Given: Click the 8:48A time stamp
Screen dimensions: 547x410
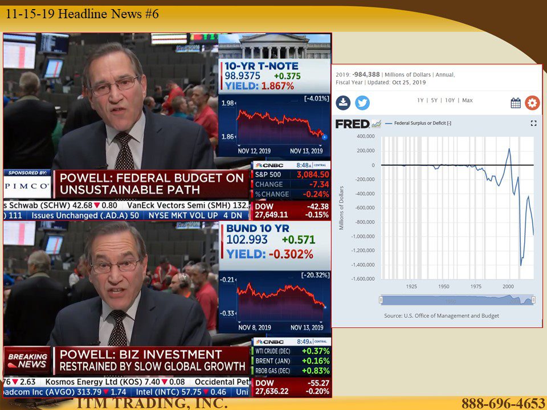Looking at the screenshot, I should [304, 165].
